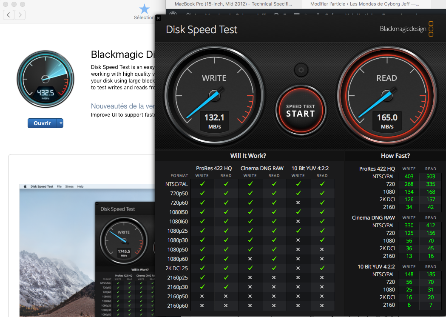Click the 42 read value for ProRes 2160
The width and height of the screenshot is (446, 317).
431,207
